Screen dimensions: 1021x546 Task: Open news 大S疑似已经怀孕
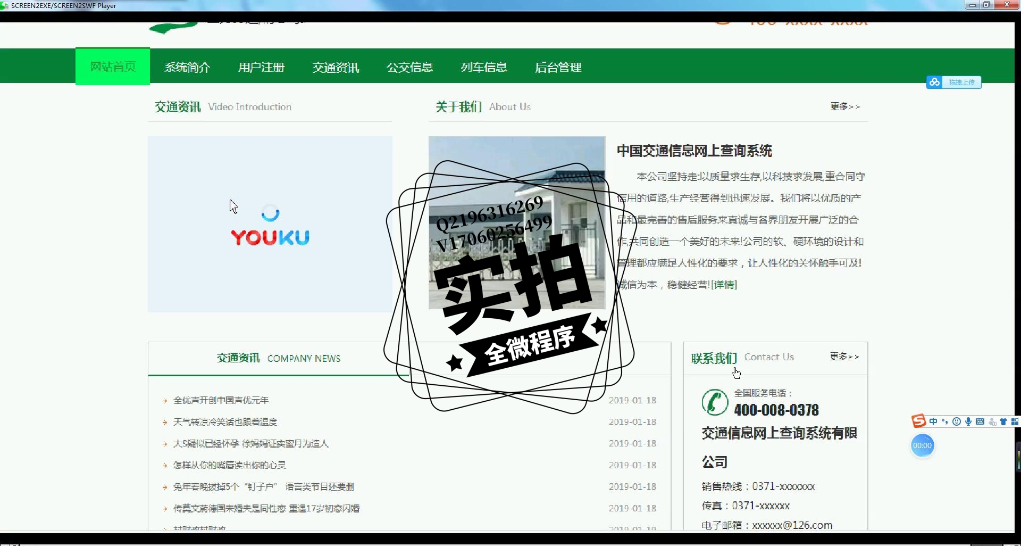251,443
